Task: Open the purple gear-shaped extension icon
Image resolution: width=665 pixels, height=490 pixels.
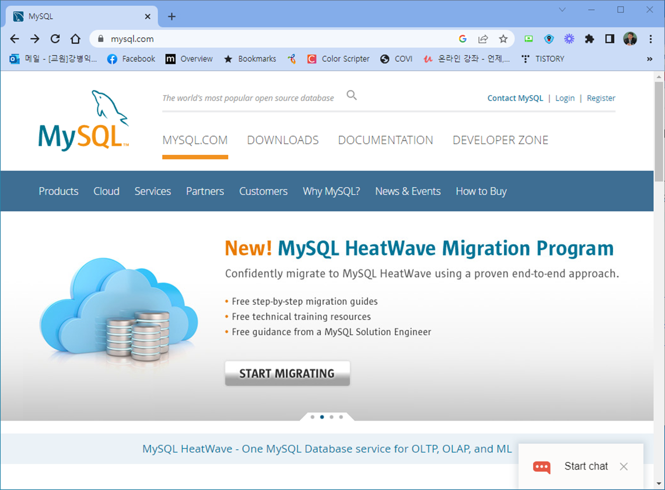Action: click(569, 39)
